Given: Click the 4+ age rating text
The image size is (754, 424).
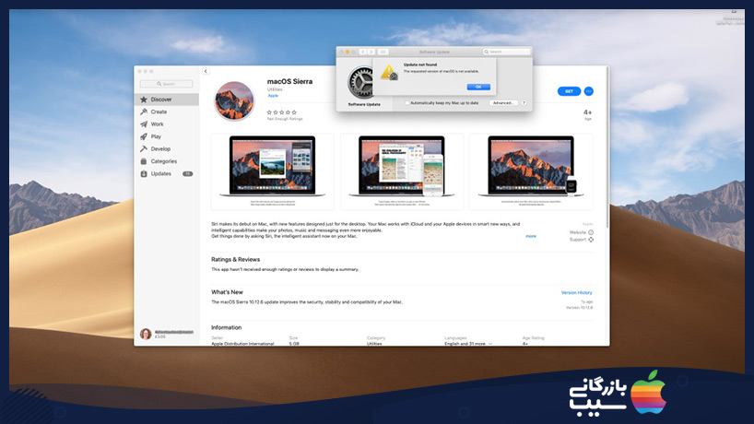Looking at the screenshot, I should point(587,112).
